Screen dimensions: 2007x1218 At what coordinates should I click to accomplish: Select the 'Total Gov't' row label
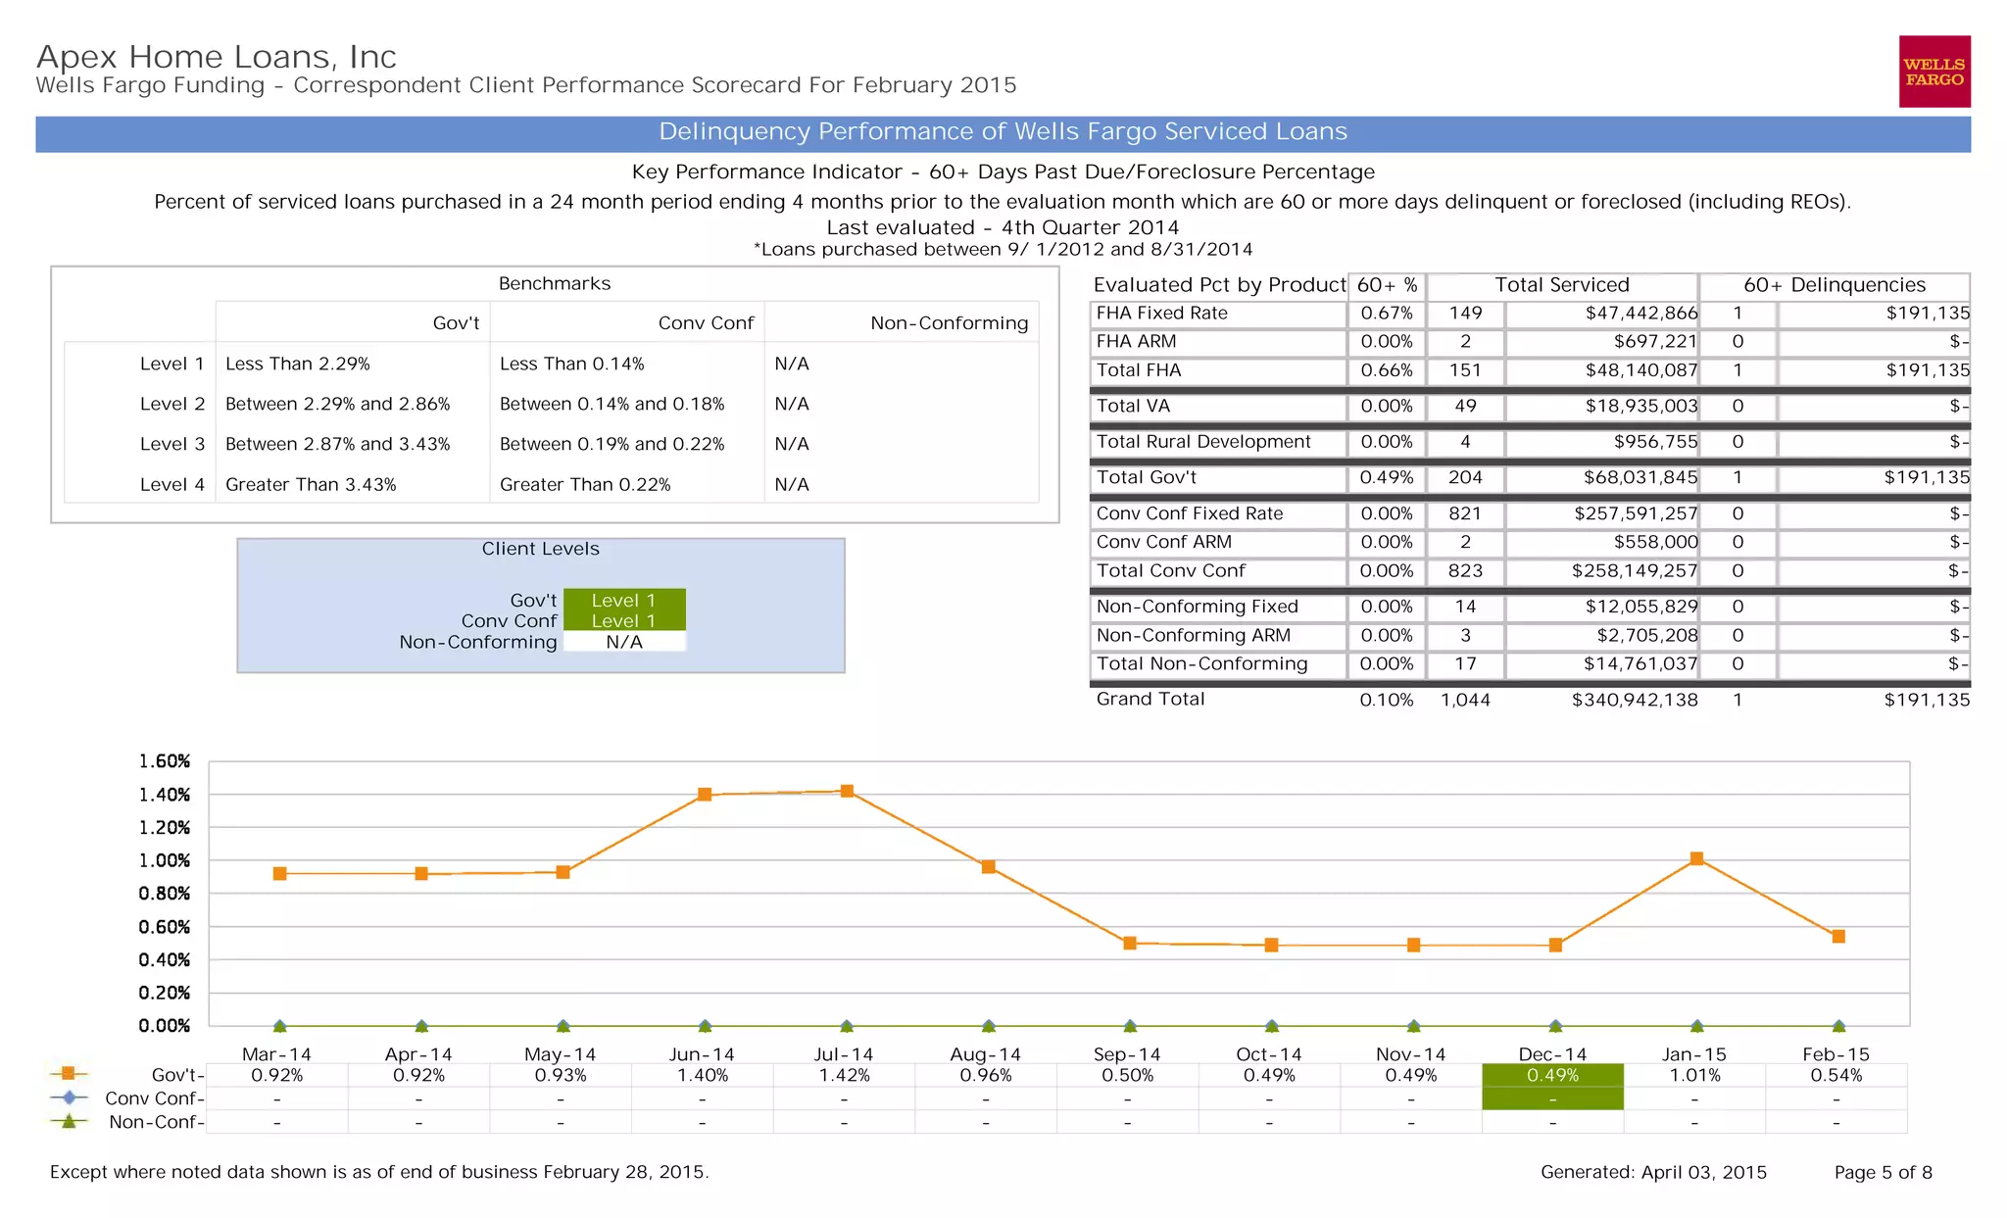(x=1147, y=477)
